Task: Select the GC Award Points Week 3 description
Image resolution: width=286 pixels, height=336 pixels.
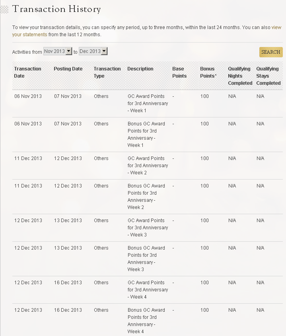Action: [x=148, y=227]
